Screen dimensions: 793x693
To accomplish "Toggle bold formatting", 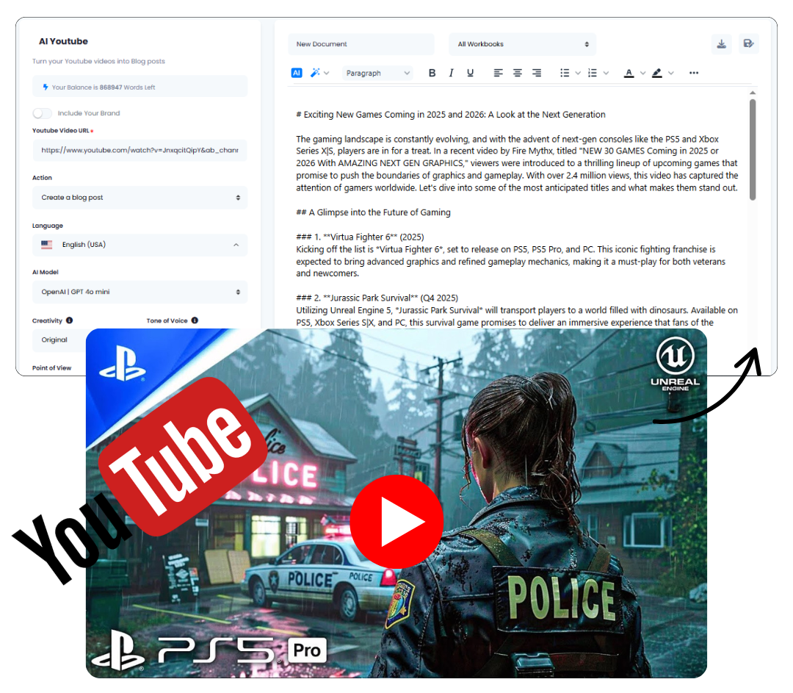I will point(432,73).
